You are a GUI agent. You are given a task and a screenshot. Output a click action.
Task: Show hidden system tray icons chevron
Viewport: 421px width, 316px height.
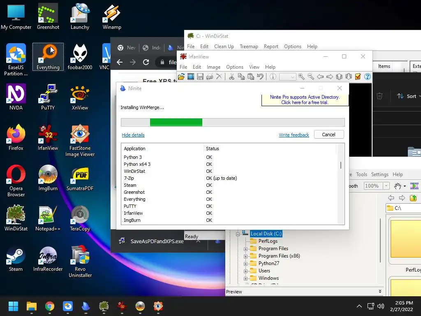[x=359, y=306]
